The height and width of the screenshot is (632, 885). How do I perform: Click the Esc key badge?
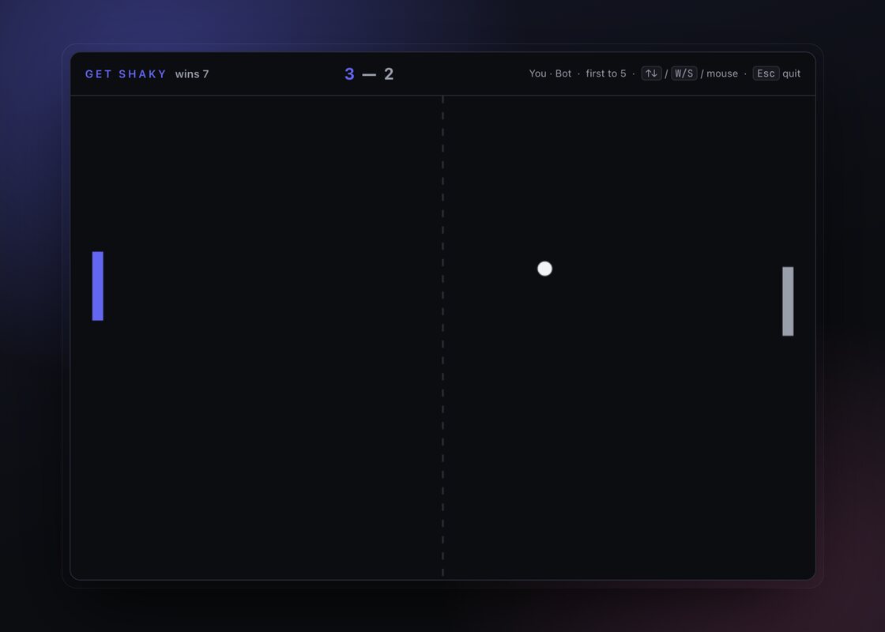[x=766, y=73]
